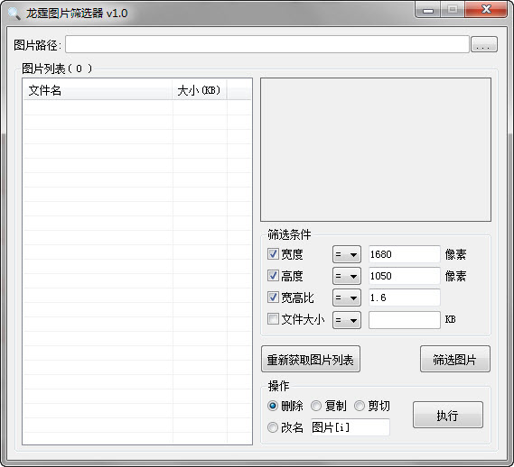The width and height of the screenshot is (514, 467).
Task: Click the rename pattern field 图片[i]
Action: pos(350,427)
